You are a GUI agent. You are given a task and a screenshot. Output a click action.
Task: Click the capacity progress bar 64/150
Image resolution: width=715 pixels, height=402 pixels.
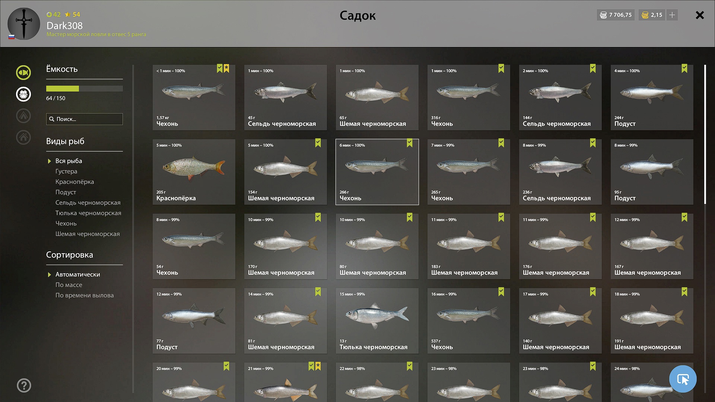(85, 89)
